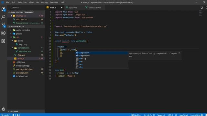Open the Extensions view in activity bar

(x=3, y=41)
